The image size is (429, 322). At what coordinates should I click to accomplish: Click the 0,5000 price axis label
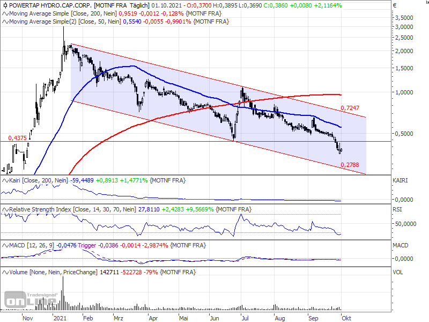click(x=404, y=134)
